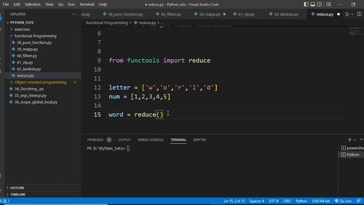The height and width of the screenshot is (205, 364).
Task: Switch to 59_mapp.py tab
Action: (x=210, y=14)
